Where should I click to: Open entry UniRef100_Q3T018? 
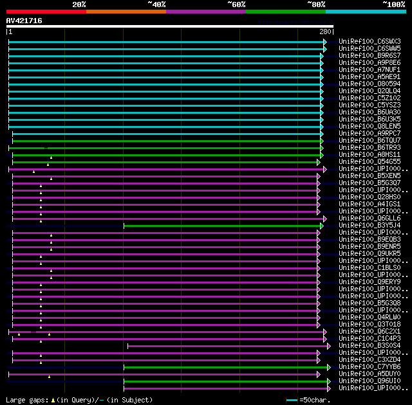click(370, 325)
